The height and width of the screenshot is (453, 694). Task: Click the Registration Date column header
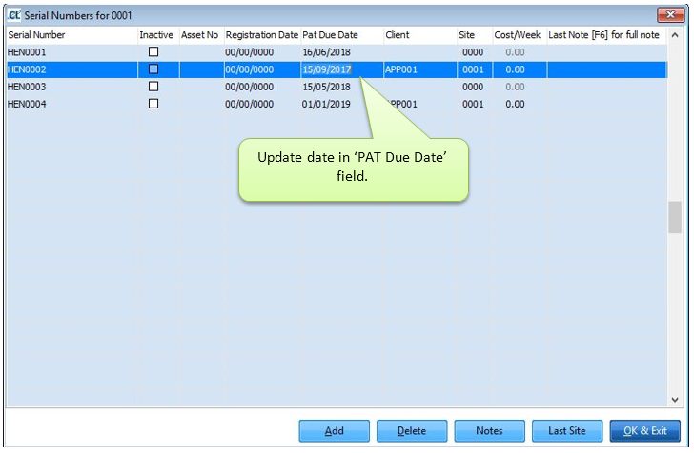pyautogui.click(x=261, y=35)
